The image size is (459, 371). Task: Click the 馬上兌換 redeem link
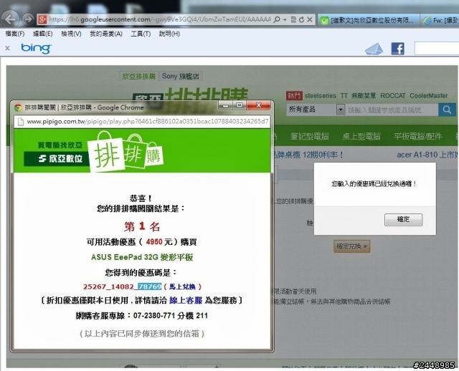pyautogui.click(x=182, y=286)
